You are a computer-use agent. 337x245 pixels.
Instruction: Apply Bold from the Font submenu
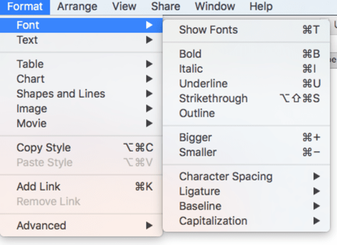coord(246,54)
